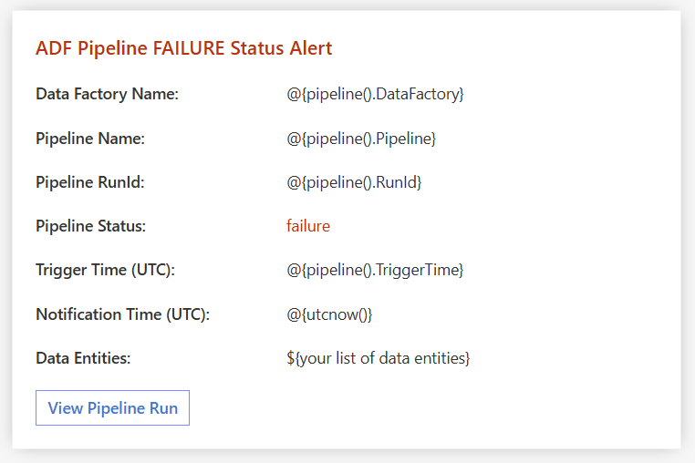Viewport: 695px width, 463px height.
Task: Click the Notification Time (UTC) label
Action: tap(122, 314)
